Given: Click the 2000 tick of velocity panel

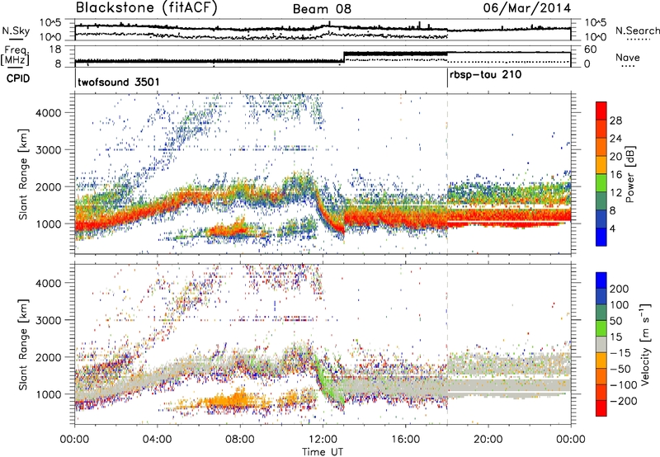Looking at the screenshot, I should (49, 357).
